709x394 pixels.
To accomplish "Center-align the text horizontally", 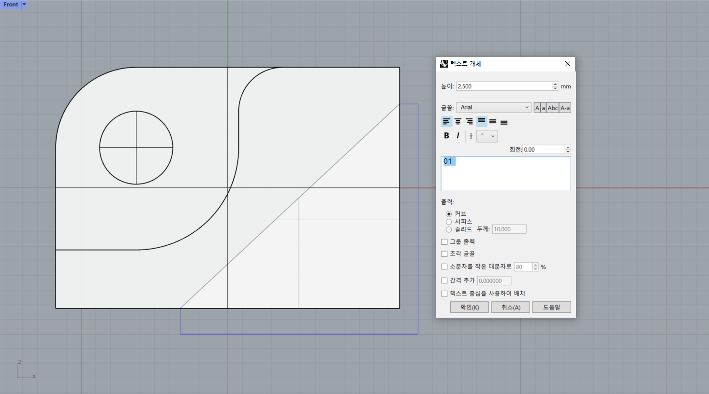I will pos(458,122).
